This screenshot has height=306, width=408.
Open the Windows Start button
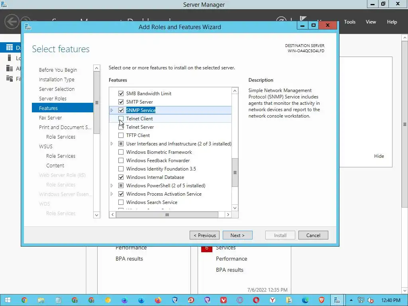tap(8, 300)
